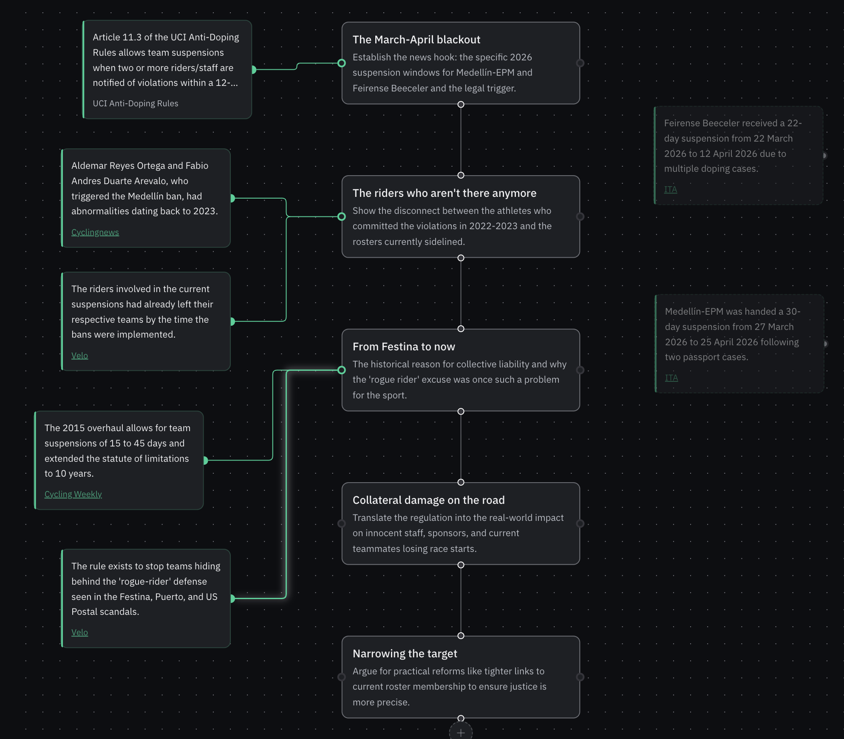This screenshot has height=739, width=844.
Task: Open ITA link on Medellín-EPM card
Action: pyautogui.click(x=671, y=378)
